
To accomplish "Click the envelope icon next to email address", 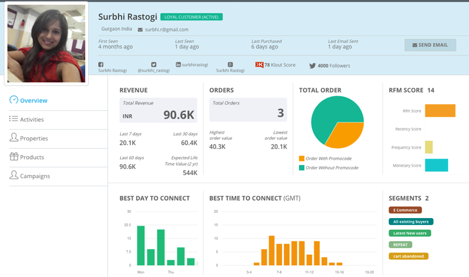I will pyautogui.click(x=140, y=30).
